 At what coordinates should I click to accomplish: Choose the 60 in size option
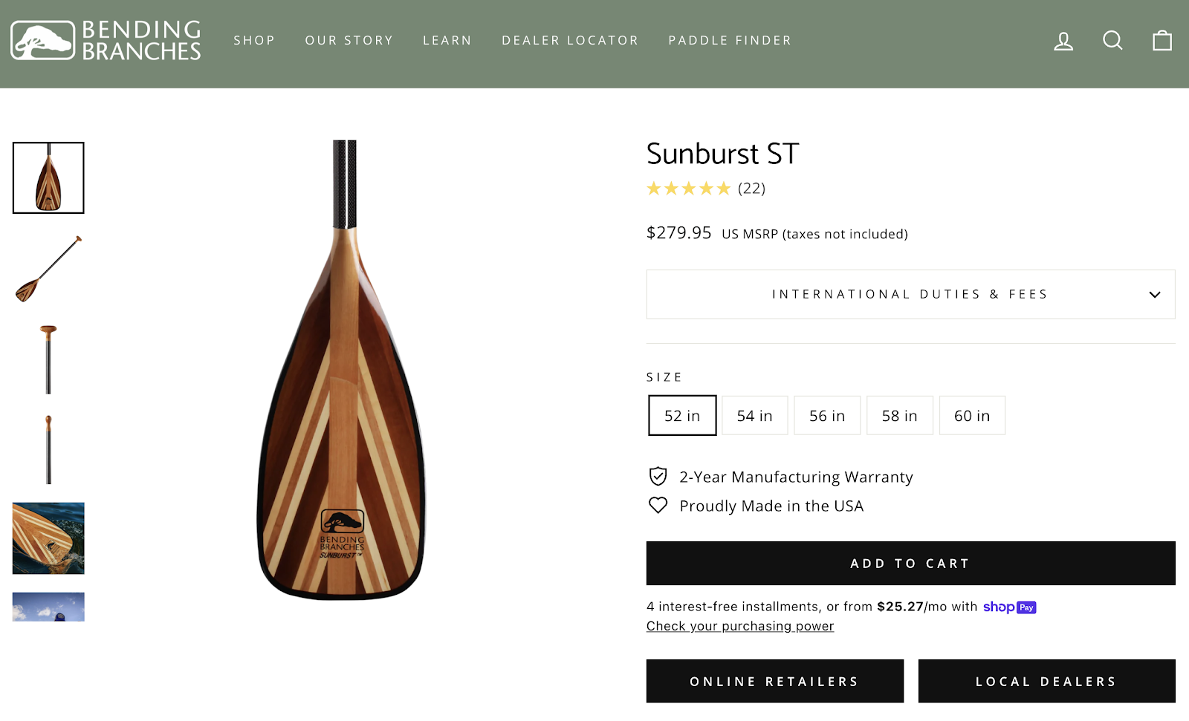[x=972, y=416]
